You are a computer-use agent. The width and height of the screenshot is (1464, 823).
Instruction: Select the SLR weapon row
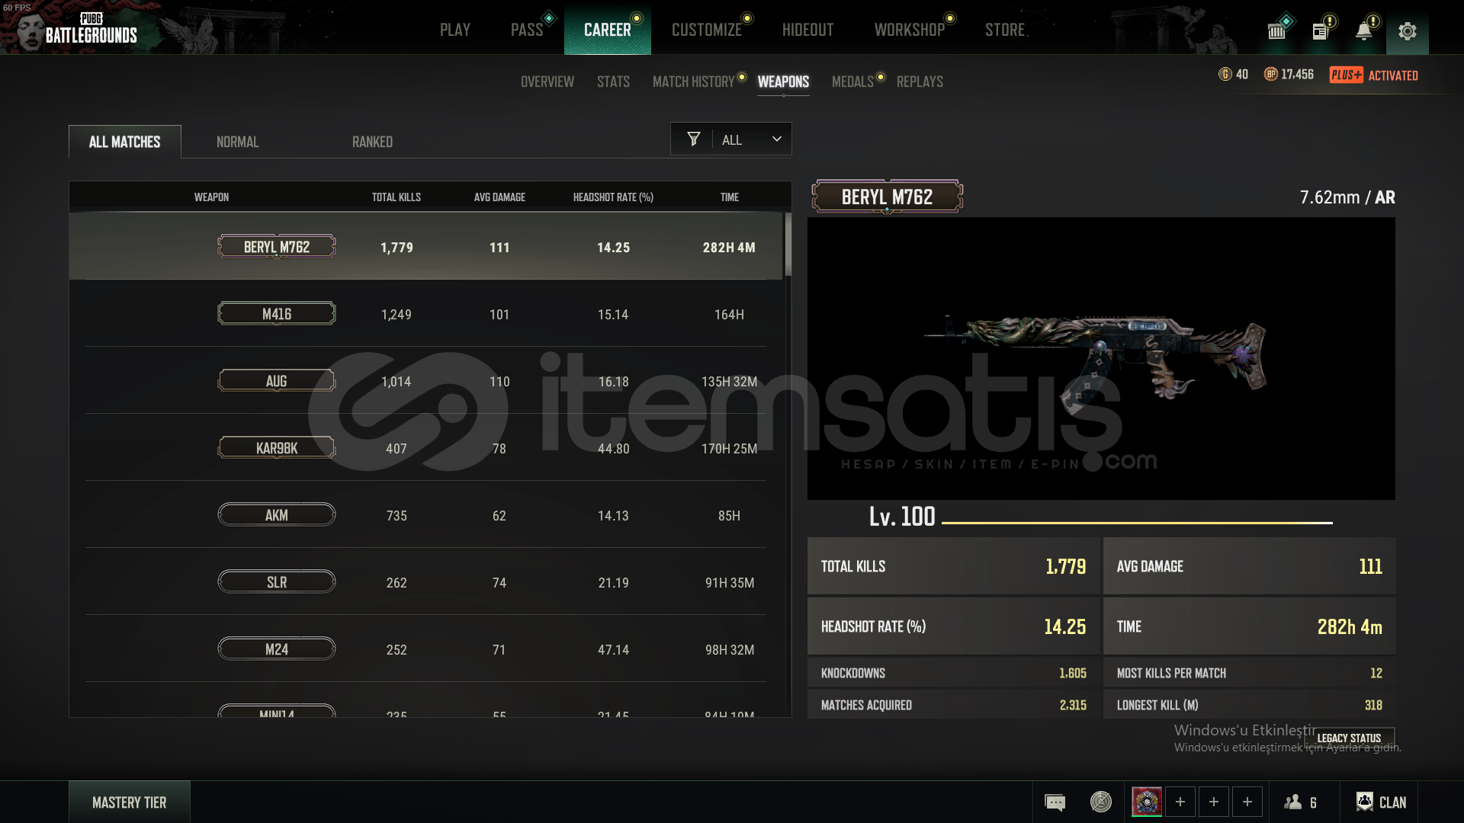[x=425, y=582]
